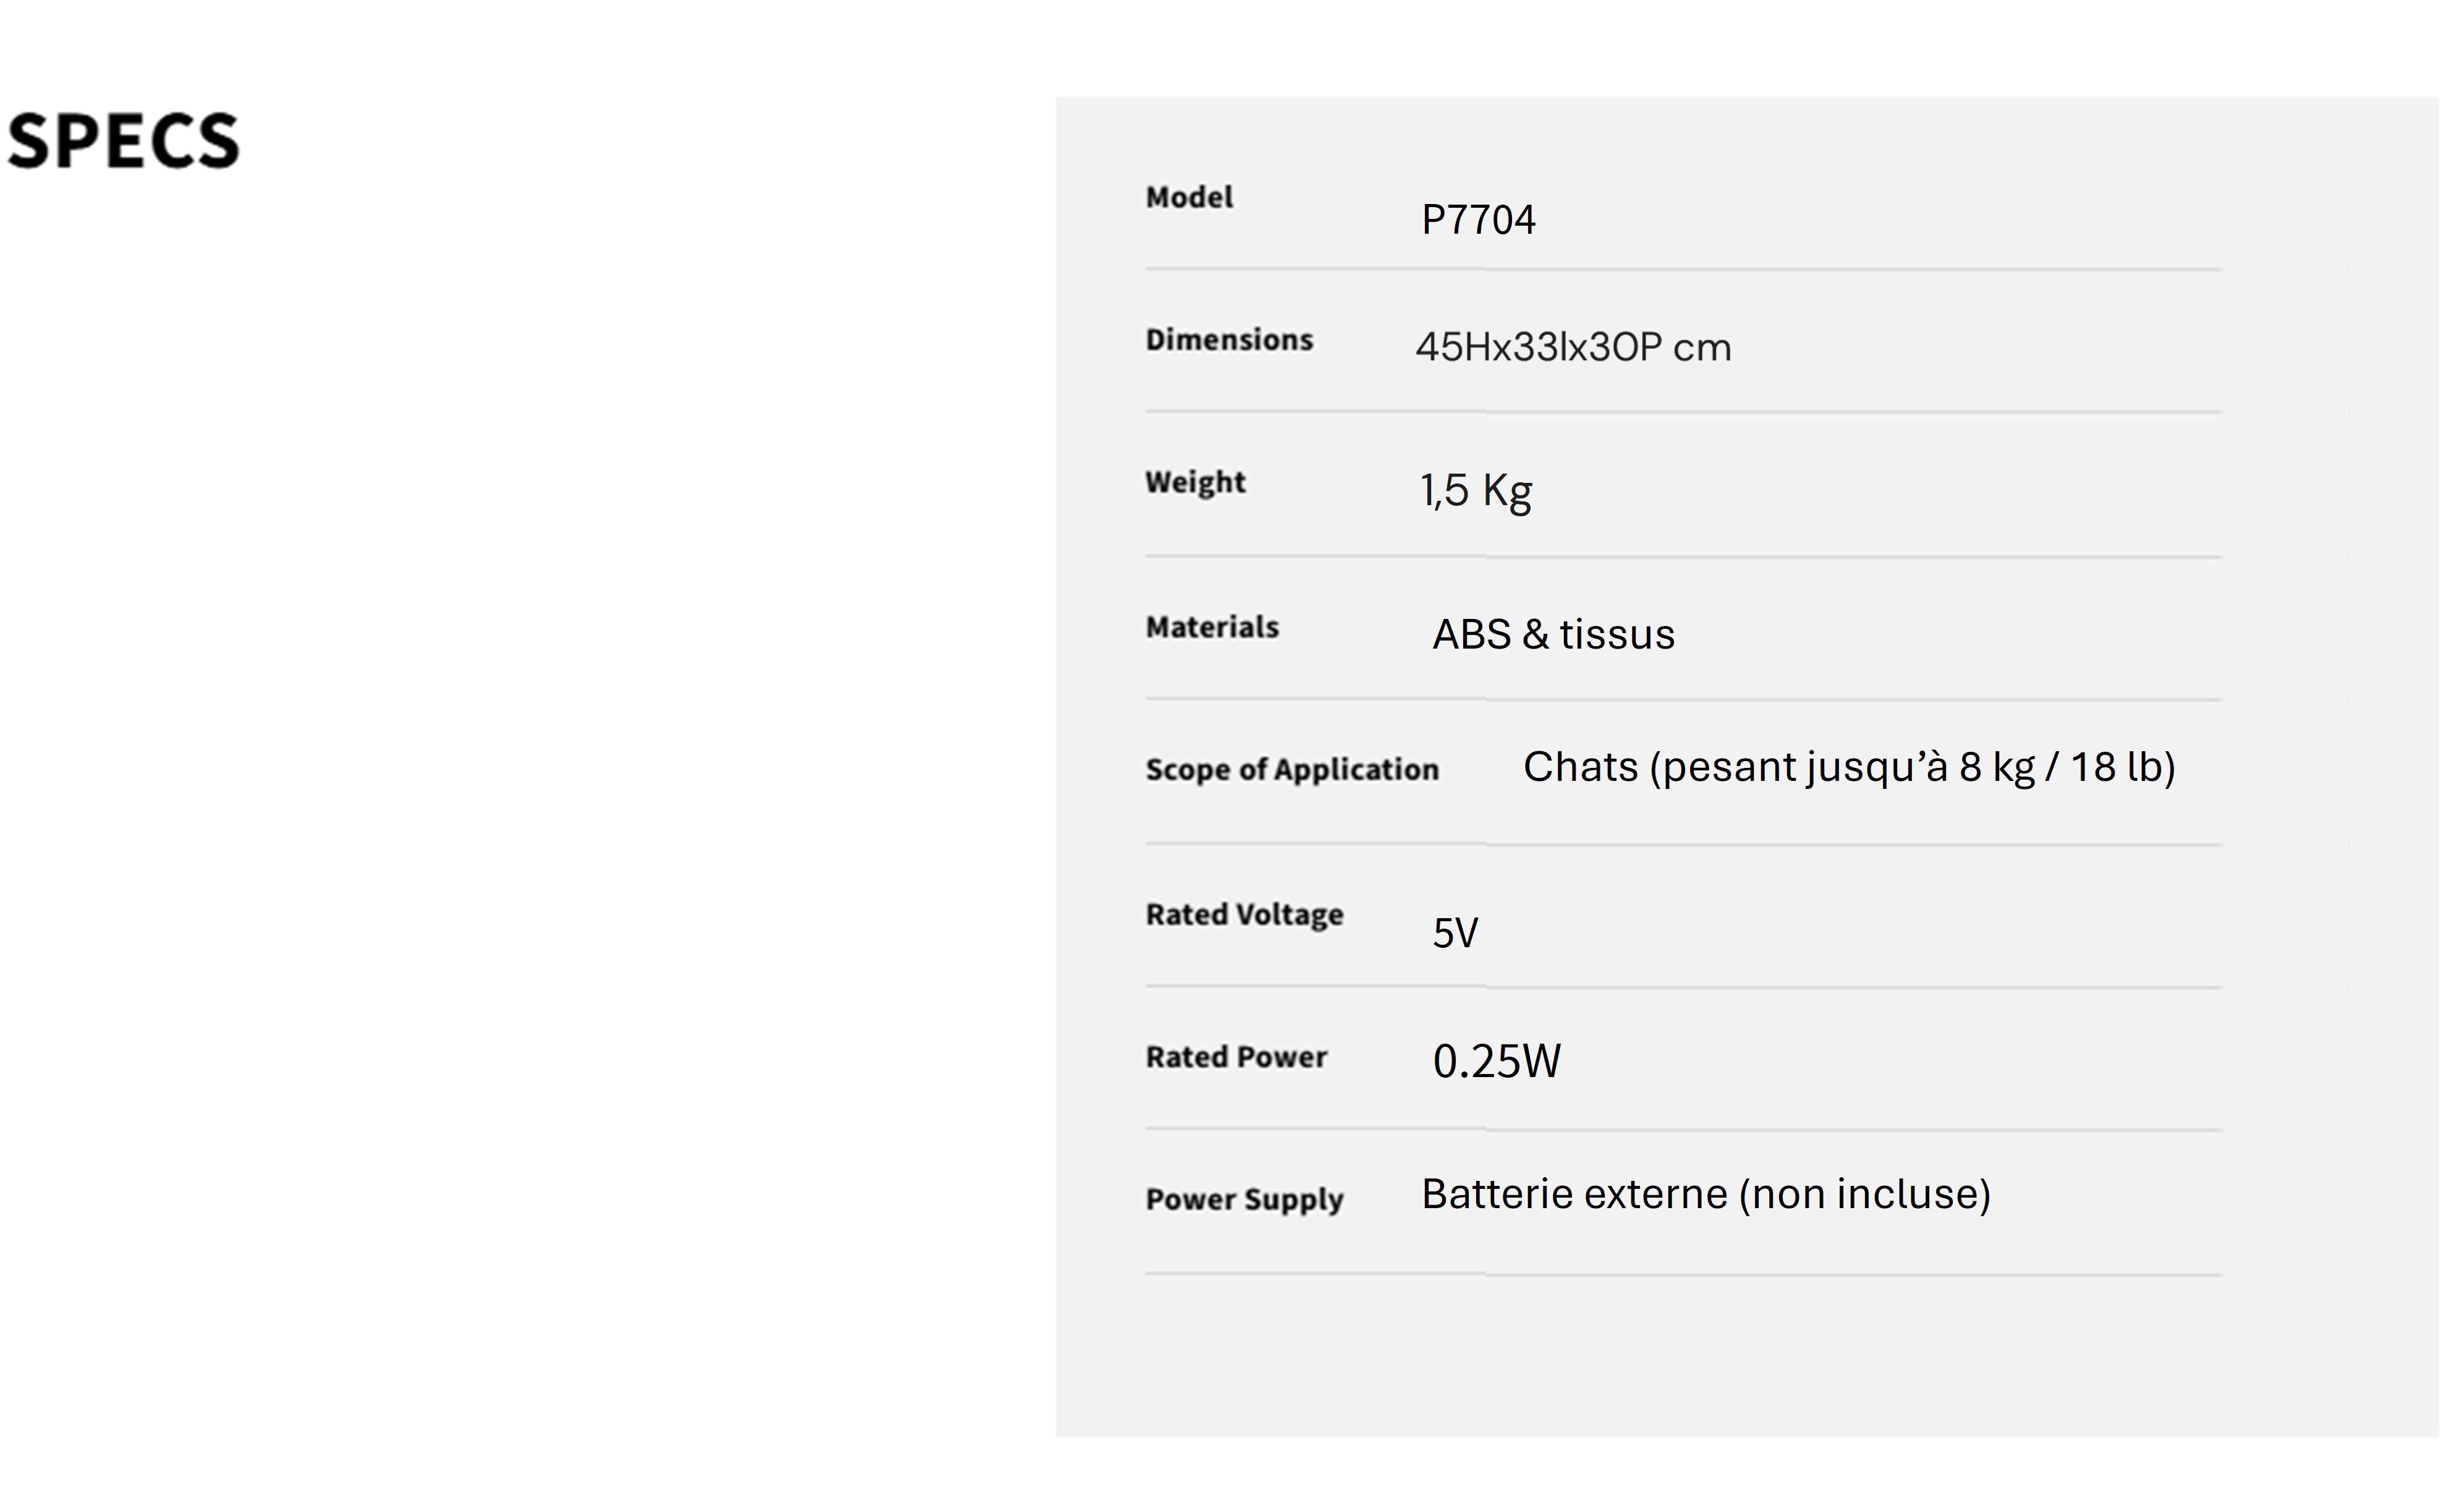The height and width of the screenshot is (1487, 2464).
Task: Click the Rated Voltage label
Action: 1244,914
